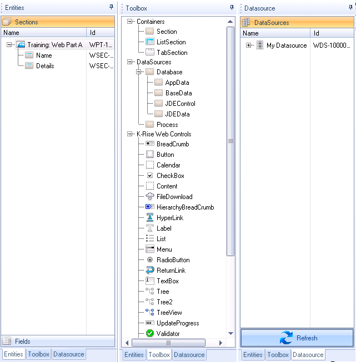The height and width of the screenshot is (362, 356).
Task: Select the Calendar control icon
Action: (149, 165)
